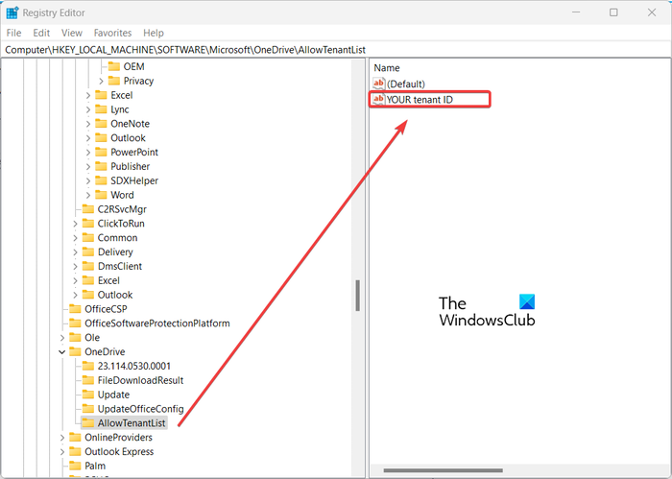The height and width of the screenshot is (479, 672).
Task: Expand the Lync key
Action: coord(88,109)
